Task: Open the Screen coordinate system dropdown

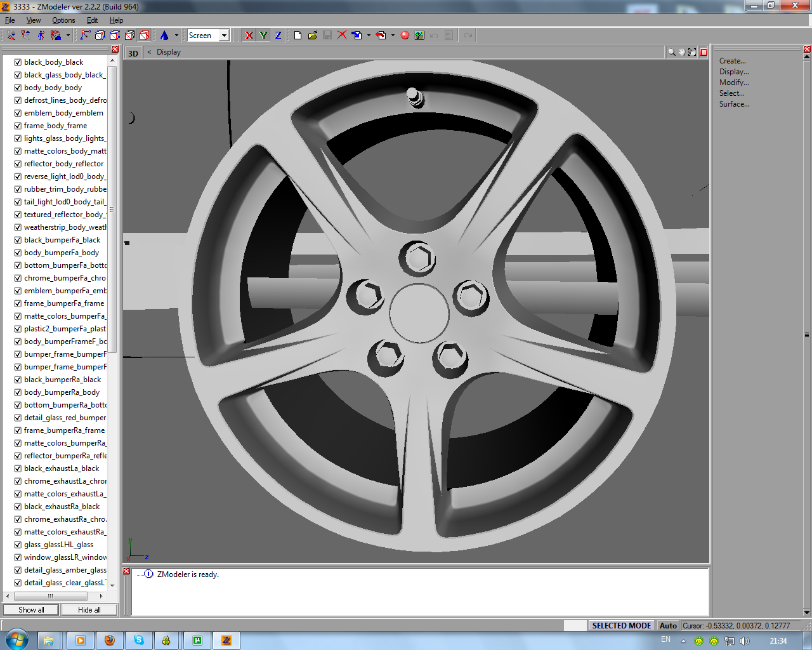Action: click(224, 36)
